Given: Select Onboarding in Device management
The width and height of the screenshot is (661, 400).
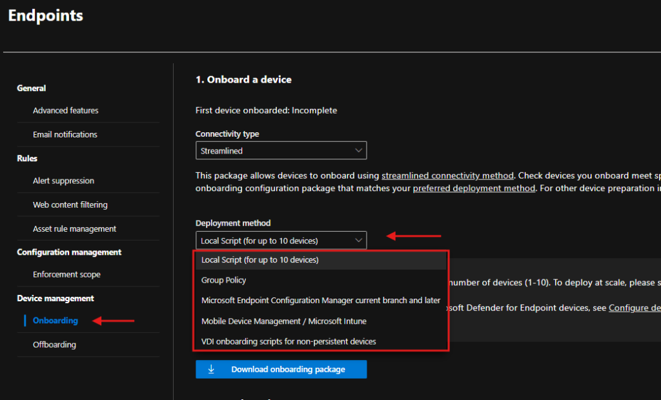Looking at the screenshot, I should [x=56, y=321].
